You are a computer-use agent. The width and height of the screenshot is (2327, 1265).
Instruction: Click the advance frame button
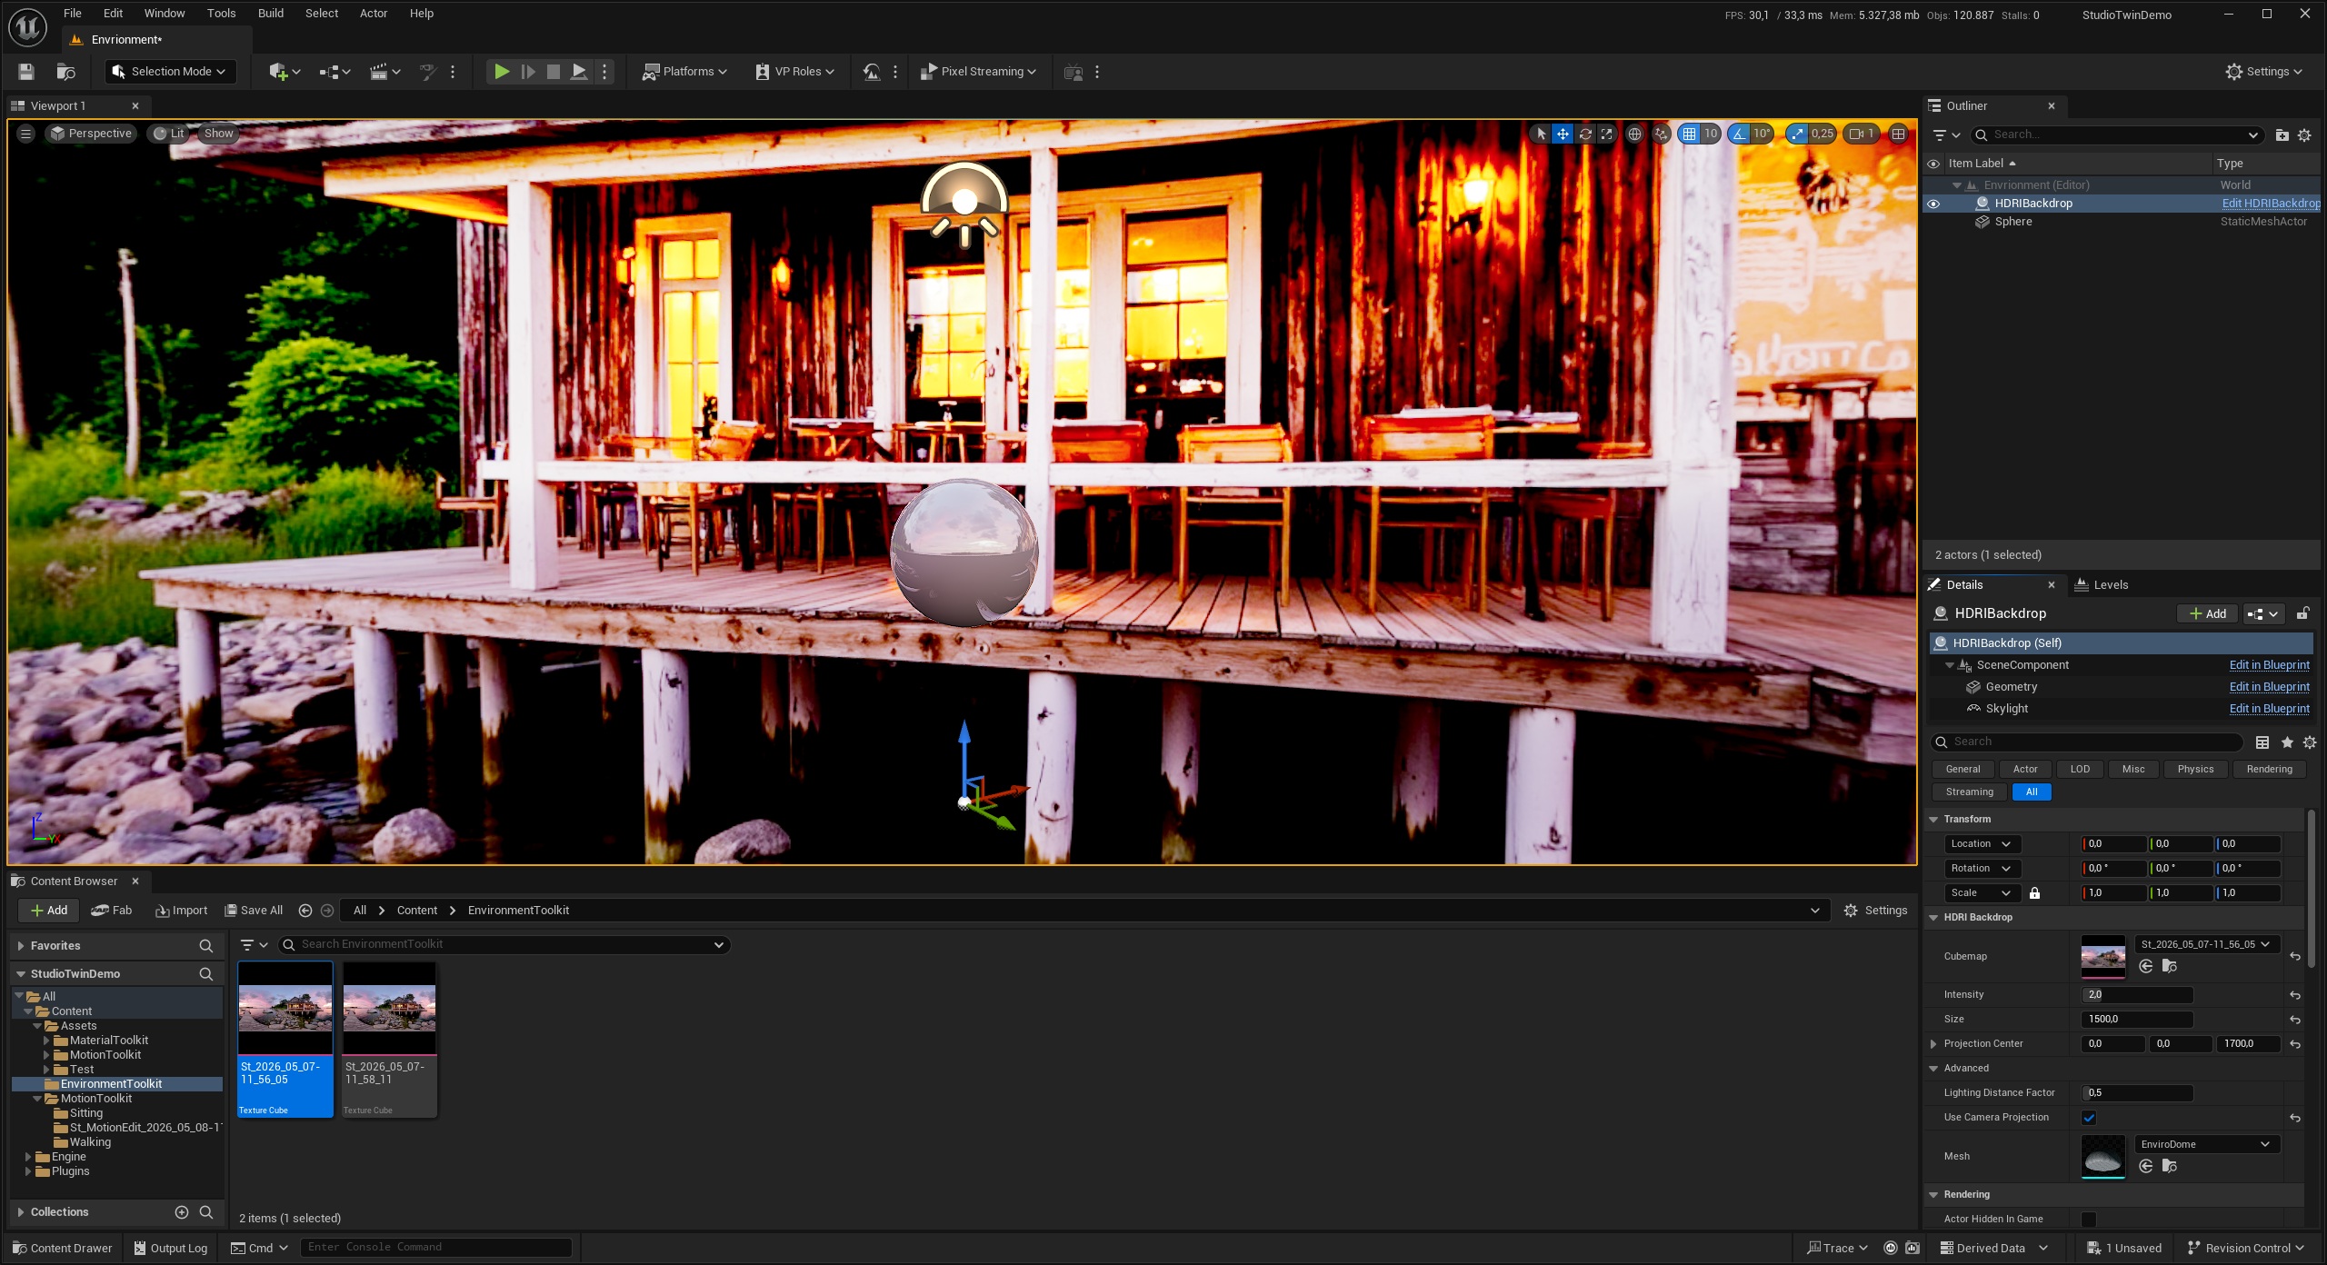[527, 72]
